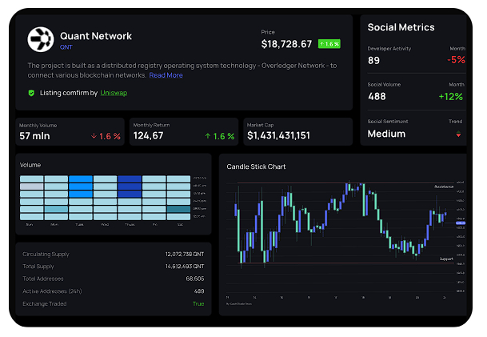Screen dimensions: 487x337
Task: Click the Resistance line label on chart
Action: [444, 187]
